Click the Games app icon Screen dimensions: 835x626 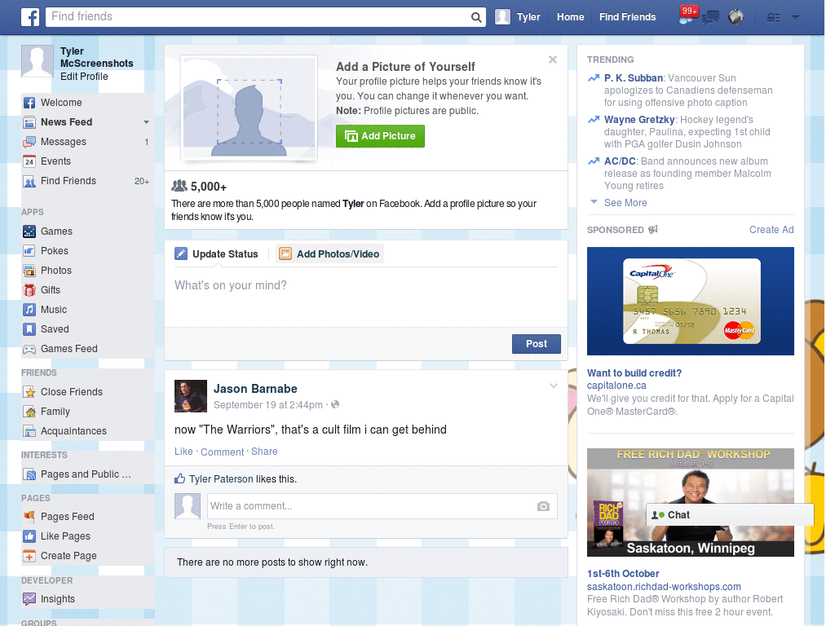click(x=29, y=231)
